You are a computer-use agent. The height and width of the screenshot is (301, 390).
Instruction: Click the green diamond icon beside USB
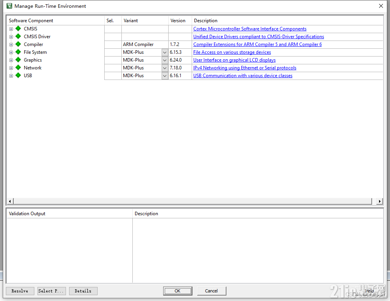[x=18, y=76]
